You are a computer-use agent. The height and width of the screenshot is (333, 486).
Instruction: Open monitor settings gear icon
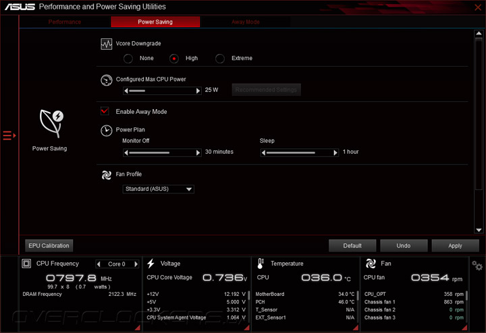pos(477,266)
